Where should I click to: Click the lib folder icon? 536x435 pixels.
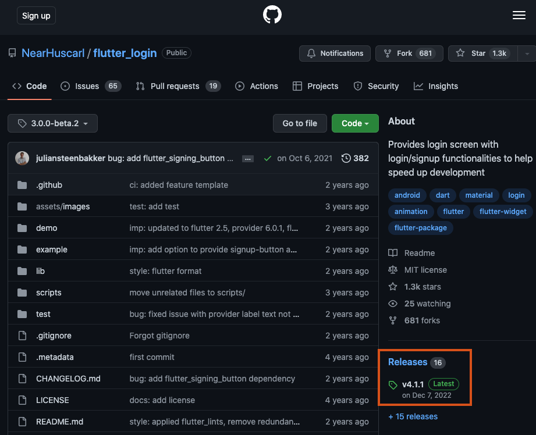coord(22,271)
